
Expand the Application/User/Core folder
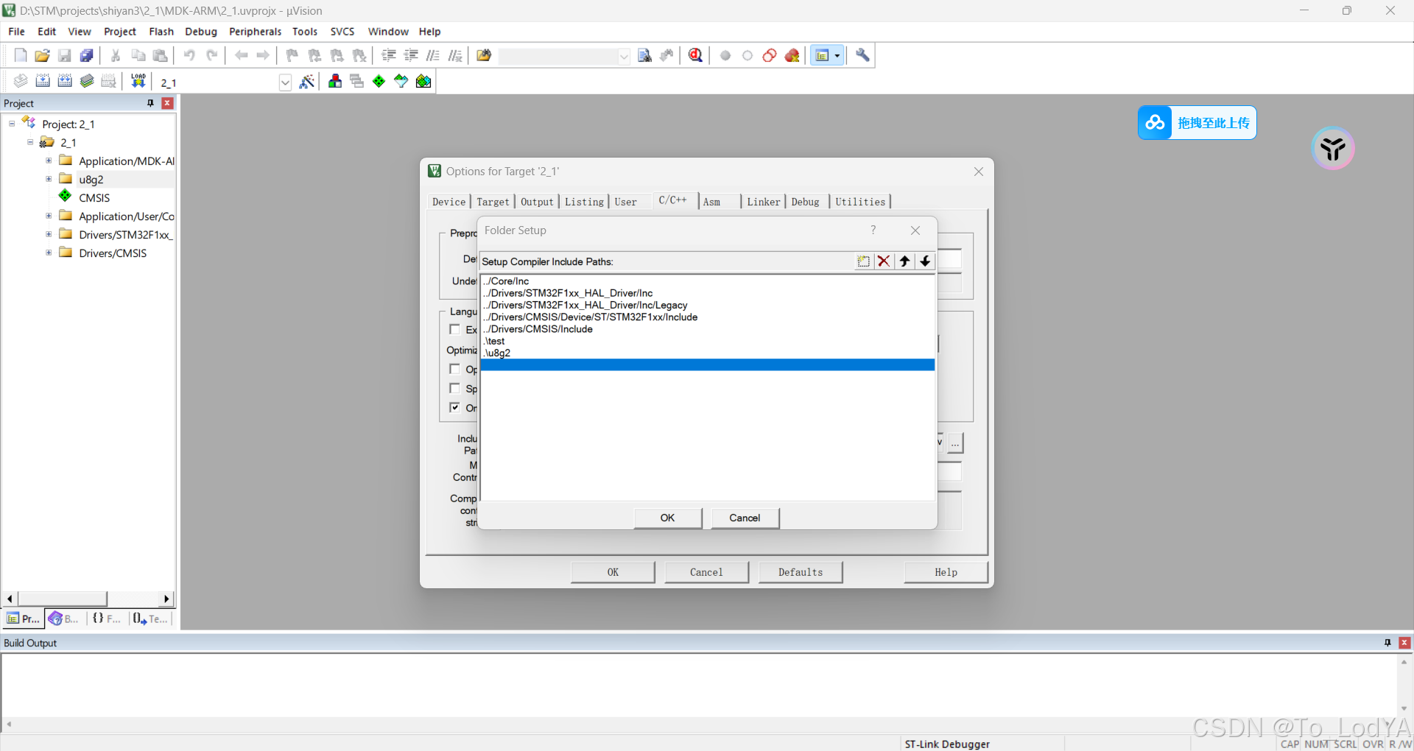pyautogui.click(x=49, y=216)
